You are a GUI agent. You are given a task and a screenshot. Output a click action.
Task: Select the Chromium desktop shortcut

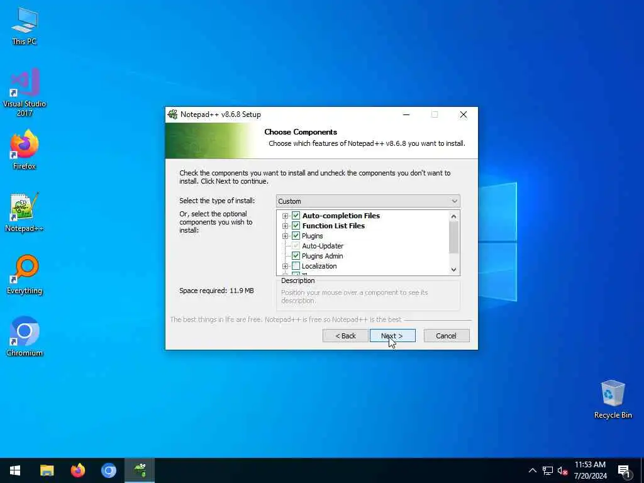pyautogui.click(x=25, y=337)
